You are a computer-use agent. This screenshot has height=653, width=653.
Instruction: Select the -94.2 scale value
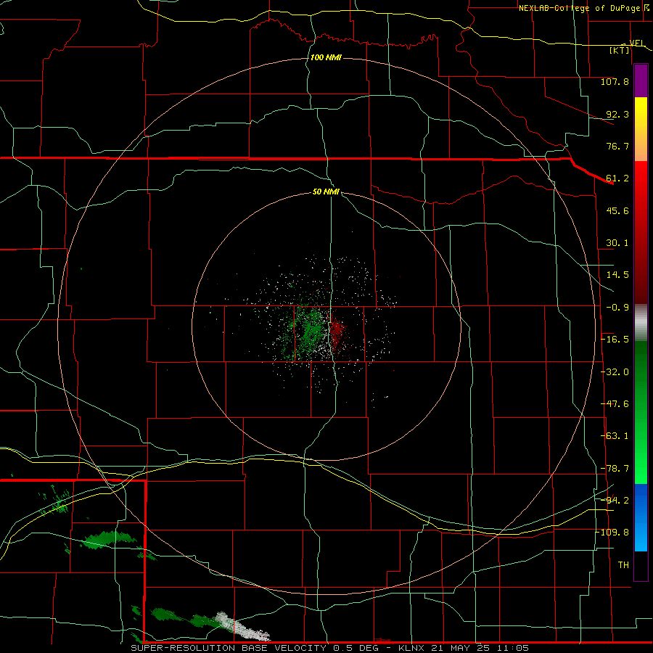click(x=615, y=501)
